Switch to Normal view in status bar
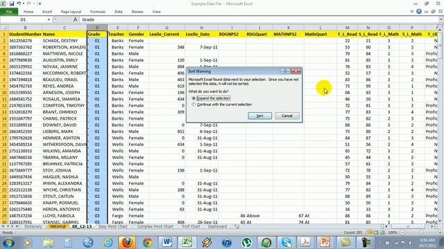Image resolution: width=444 pixels, height=249 pixels. click(x=370, y=232)
